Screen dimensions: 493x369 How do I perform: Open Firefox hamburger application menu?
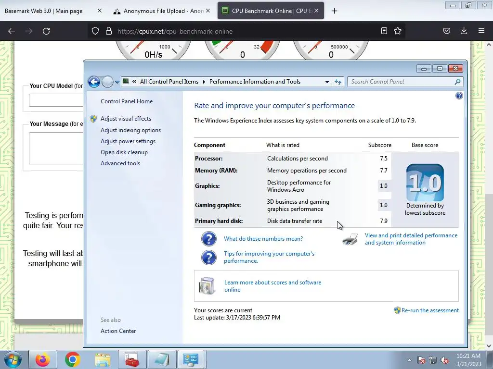[x=481, y=31]
